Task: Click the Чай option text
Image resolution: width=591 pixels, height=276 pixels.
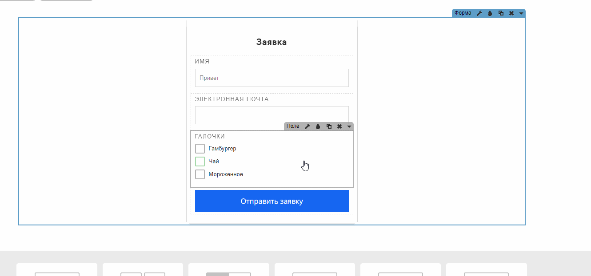Action: tap(214, 162)
